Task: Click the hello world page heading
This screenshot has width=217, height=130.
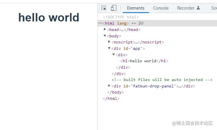Action: [49, 17]
